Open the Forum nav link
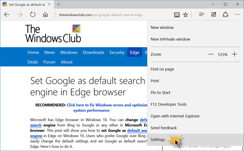This screenshot has height=151, width=244. coord(49,62)
